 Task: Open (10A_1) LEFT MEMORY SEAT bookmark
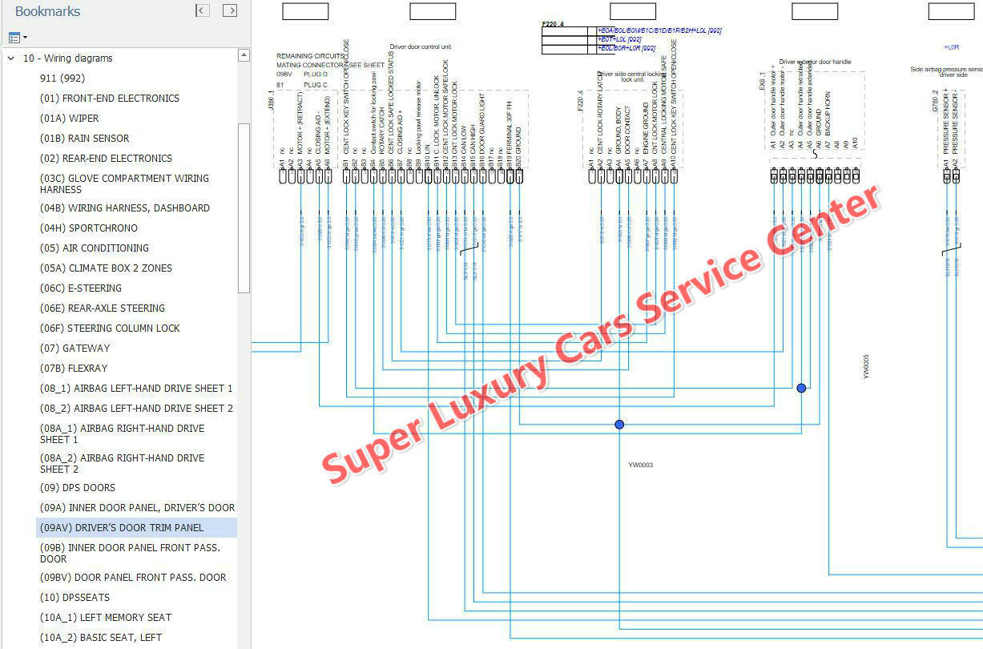[x=106, y=618]
